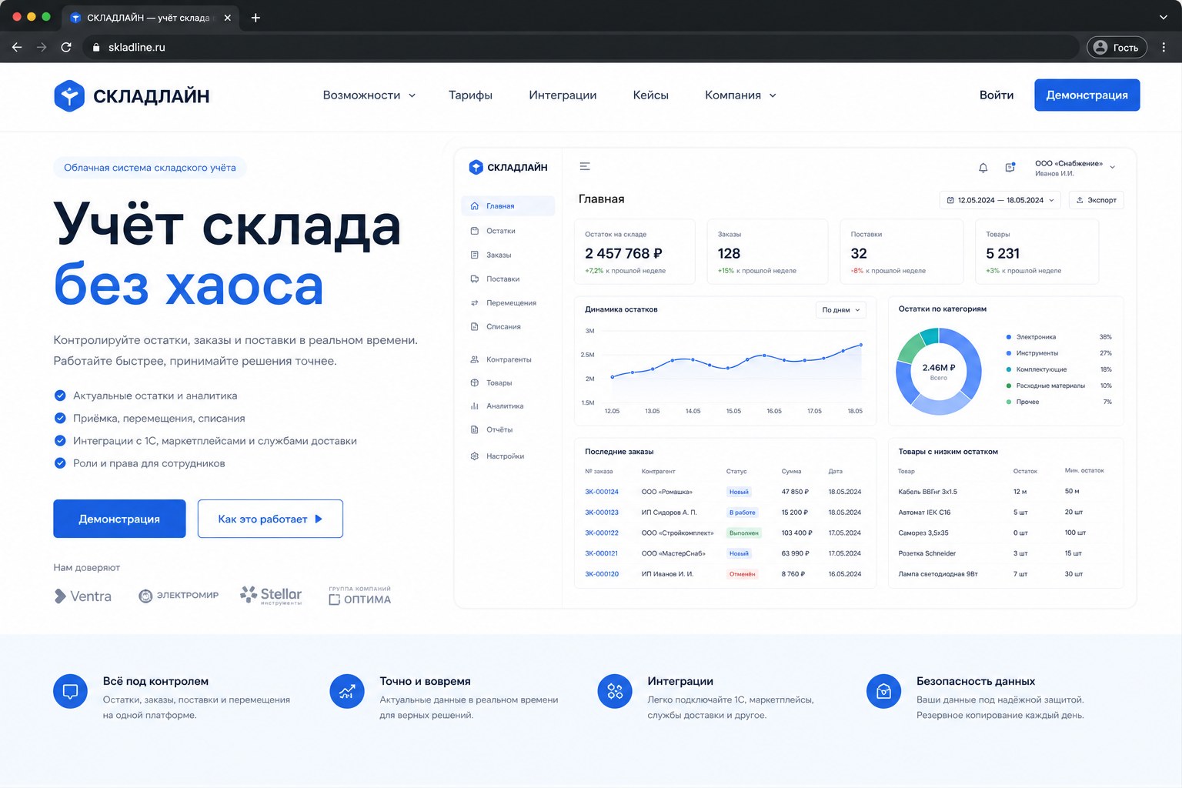Click the Комплектующие green legend dot
The image size is (1182, 788).
1009,369
